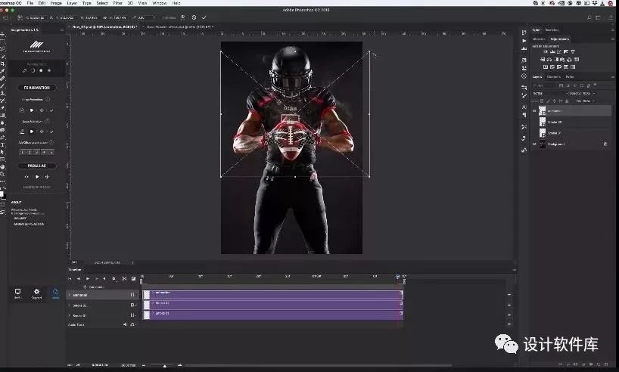The image size is (619, 372).
Task: Select the Move tool in the toolbar
Action: pos(3,34)
